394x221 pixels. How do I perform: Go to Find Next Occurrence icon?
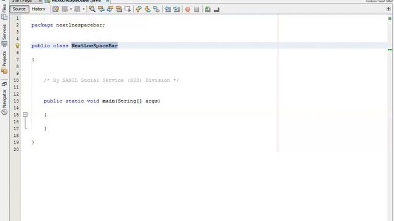tap(110, 9)
